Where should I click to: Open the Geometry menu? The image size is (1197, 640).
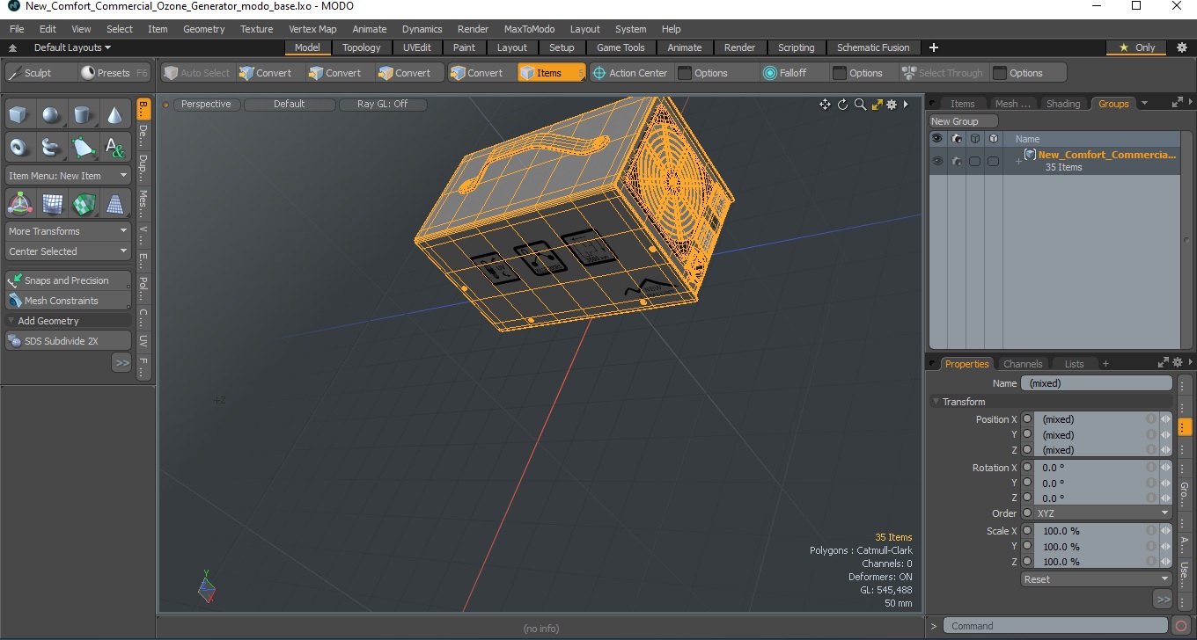pyautogui.click(x=204, y=29)
